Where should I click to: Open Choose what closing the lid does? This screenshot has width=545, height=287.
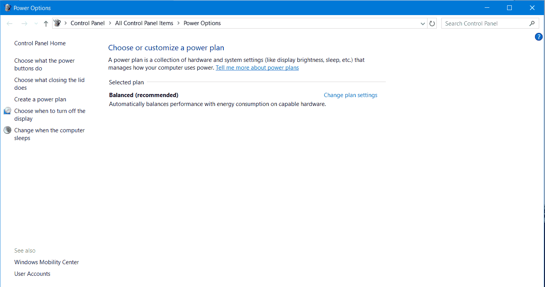point(49,84)
